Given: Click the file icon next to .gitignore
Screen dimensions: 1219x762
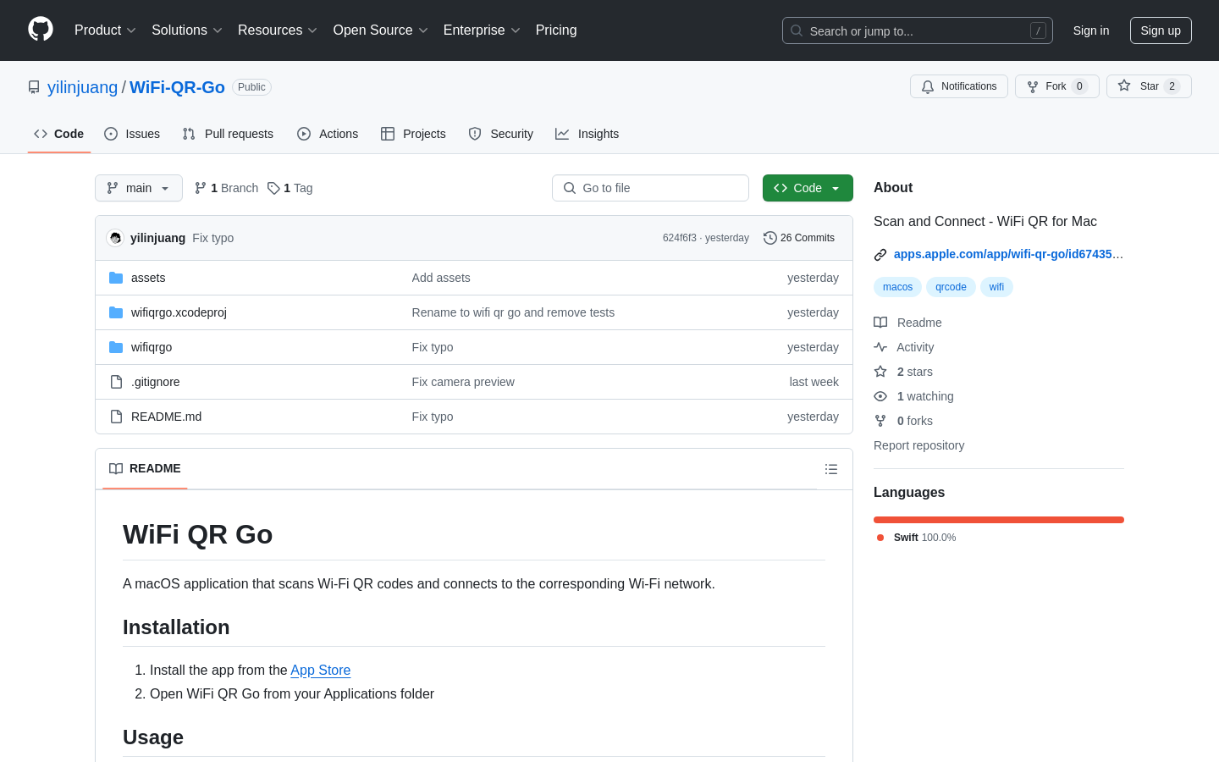Looking at the screenshot, I should pos(116,382).
